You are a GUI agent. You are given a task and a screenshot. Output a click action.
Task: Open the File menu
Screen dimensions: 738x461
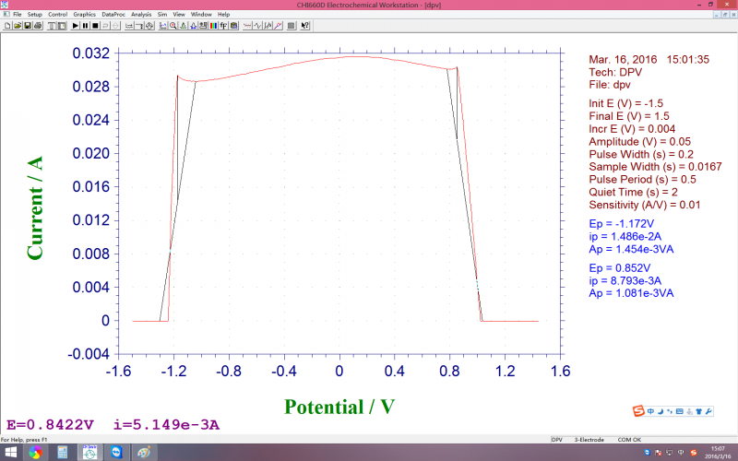click(x=17, y=14)
